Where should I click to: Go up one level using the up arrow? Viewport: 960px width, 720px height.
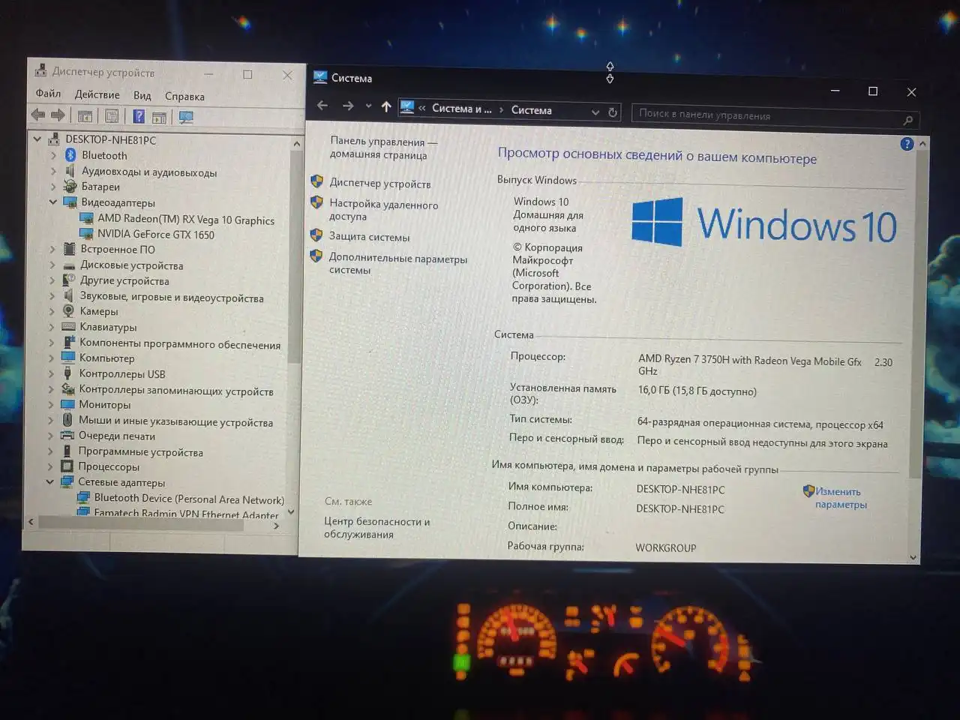386,106
